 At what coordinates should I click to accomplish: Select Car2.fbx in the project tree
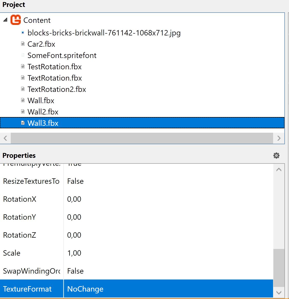pos(41,44)
